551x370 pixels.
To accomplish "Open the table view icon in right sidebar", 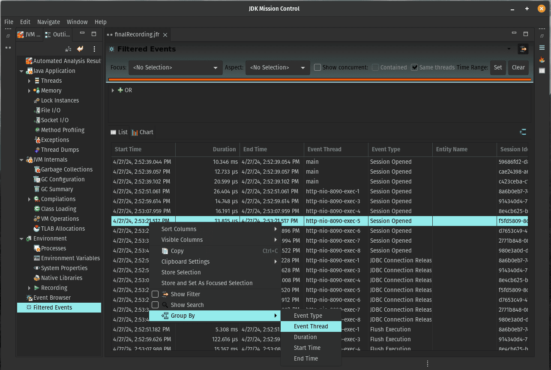I will [542, 71].
